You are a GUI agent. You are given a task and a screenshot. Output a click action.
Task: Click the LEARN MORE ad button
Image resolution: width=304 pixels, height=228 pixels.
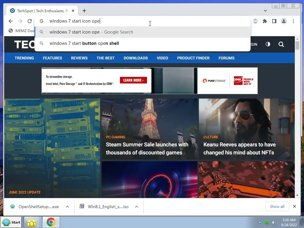(133, 80)
